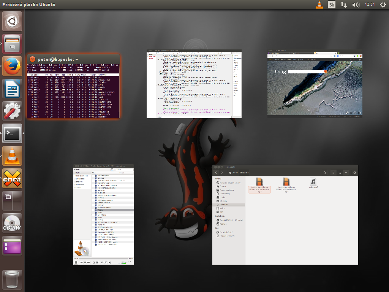Screen dimensions: 389x292
Task: Open the view options dropdown arrow in Files
Action: [x=346, y=173]
